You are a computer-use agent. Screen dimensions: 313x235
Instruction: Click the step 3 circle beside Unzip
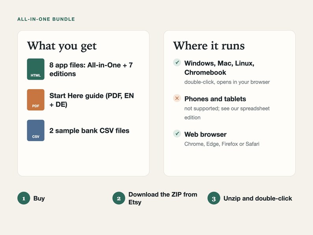214,198
